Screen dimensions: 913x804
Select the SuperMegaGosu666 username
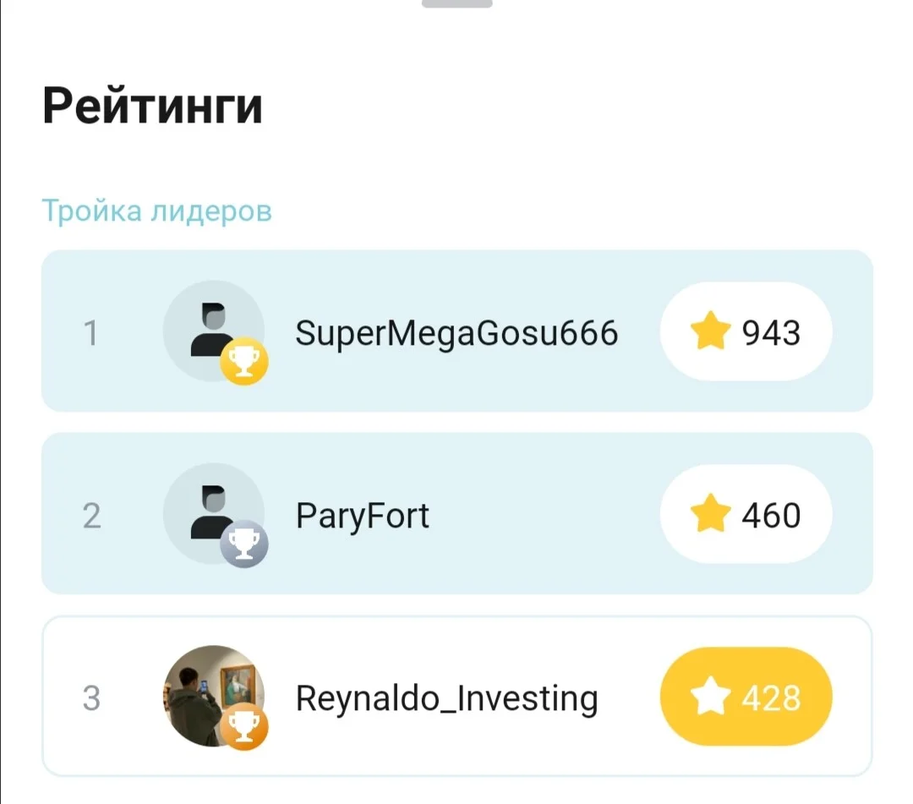pos(456,334)
